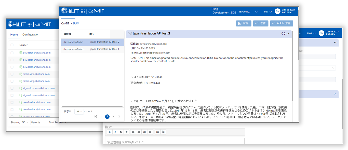Select checkbox for first nithin.sanju@vitrana.com row
The width and height of the screenshot is (348, 150).
tap(12, 74)
